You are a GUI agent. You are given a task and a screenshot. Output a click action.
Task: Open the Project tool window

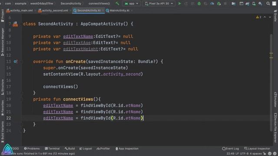click(3, 16)
